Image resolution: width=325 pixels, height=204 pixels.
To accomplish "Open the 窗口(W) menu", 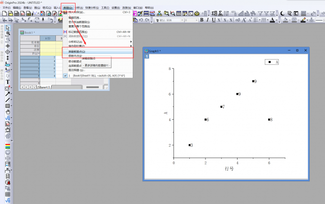I will (138, 8).
